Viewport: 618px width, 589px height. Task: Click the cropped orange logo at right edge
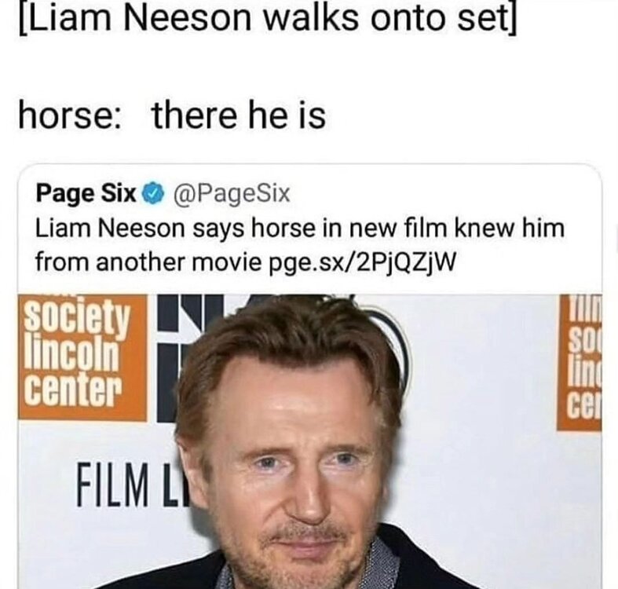click(580, 362)
